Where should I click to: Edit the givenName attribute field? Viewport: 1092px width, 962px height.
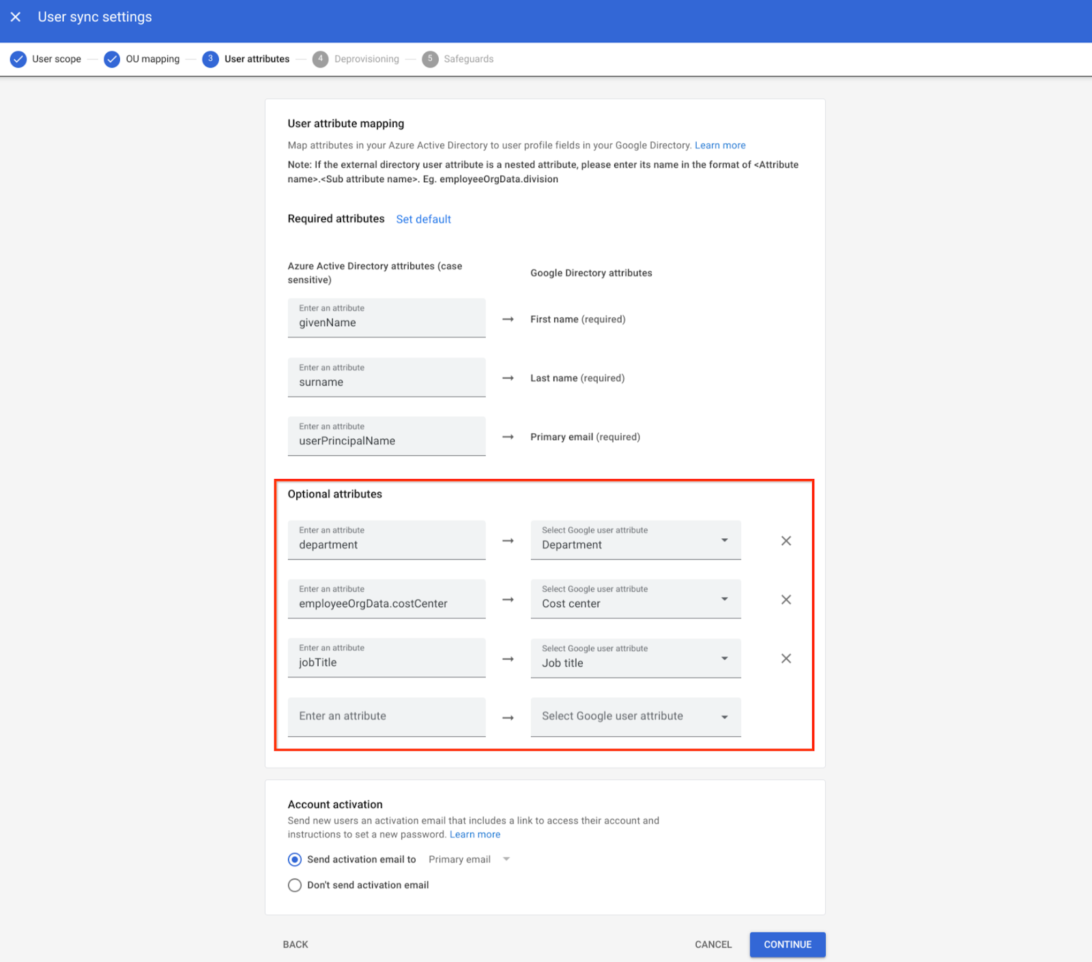pyautogui.click(x=386, y=318)
